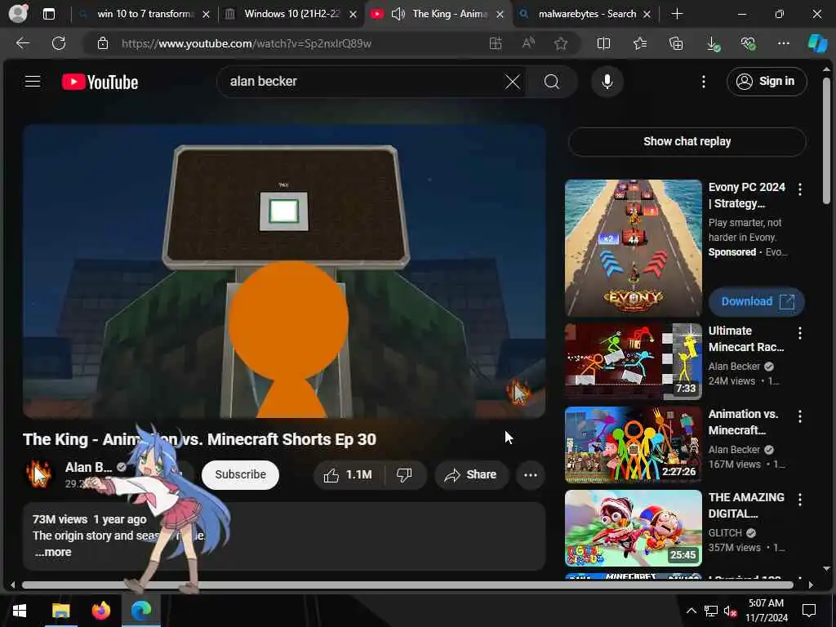Share The King video
The height and width of the screenshot is (627, 836).
471,474
